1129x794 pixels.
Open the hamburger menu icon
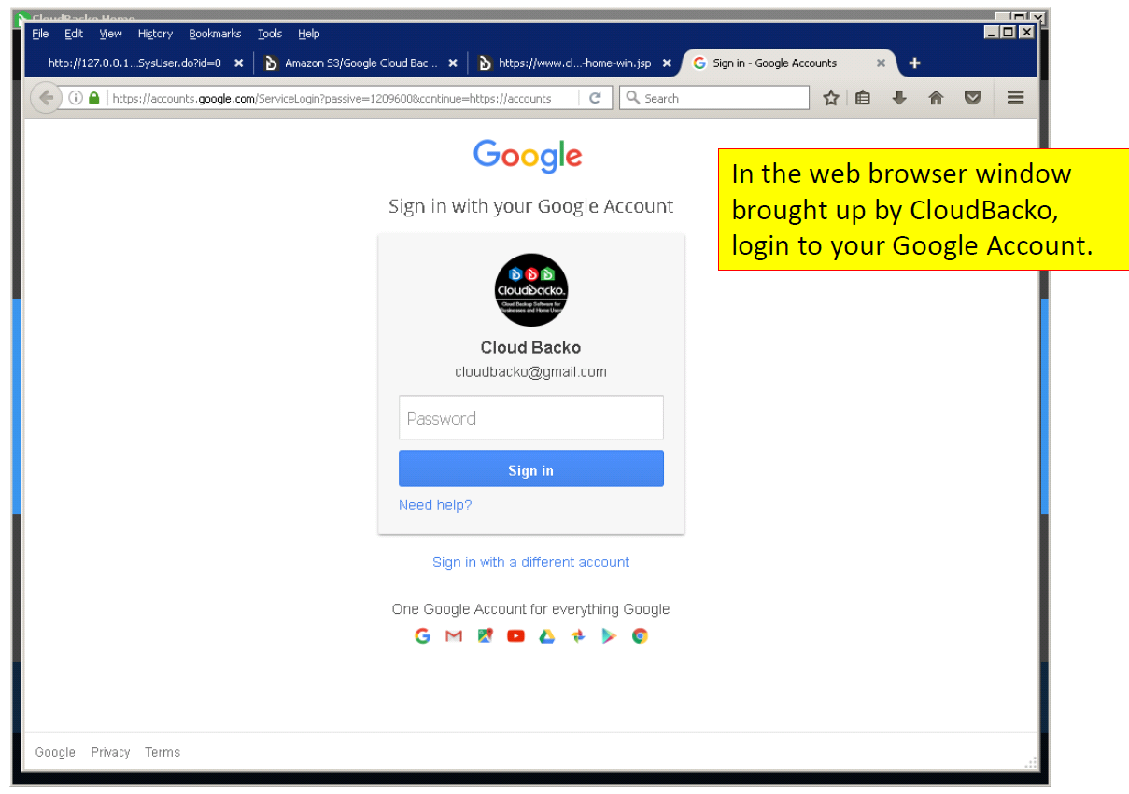point(1016,97)
